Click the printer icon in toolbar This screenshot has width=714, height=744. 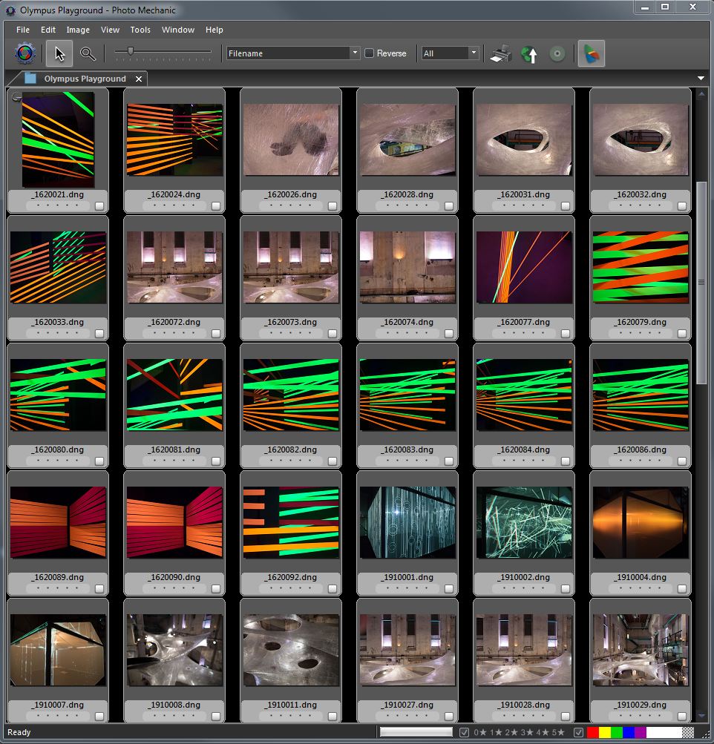click(500, 53)
